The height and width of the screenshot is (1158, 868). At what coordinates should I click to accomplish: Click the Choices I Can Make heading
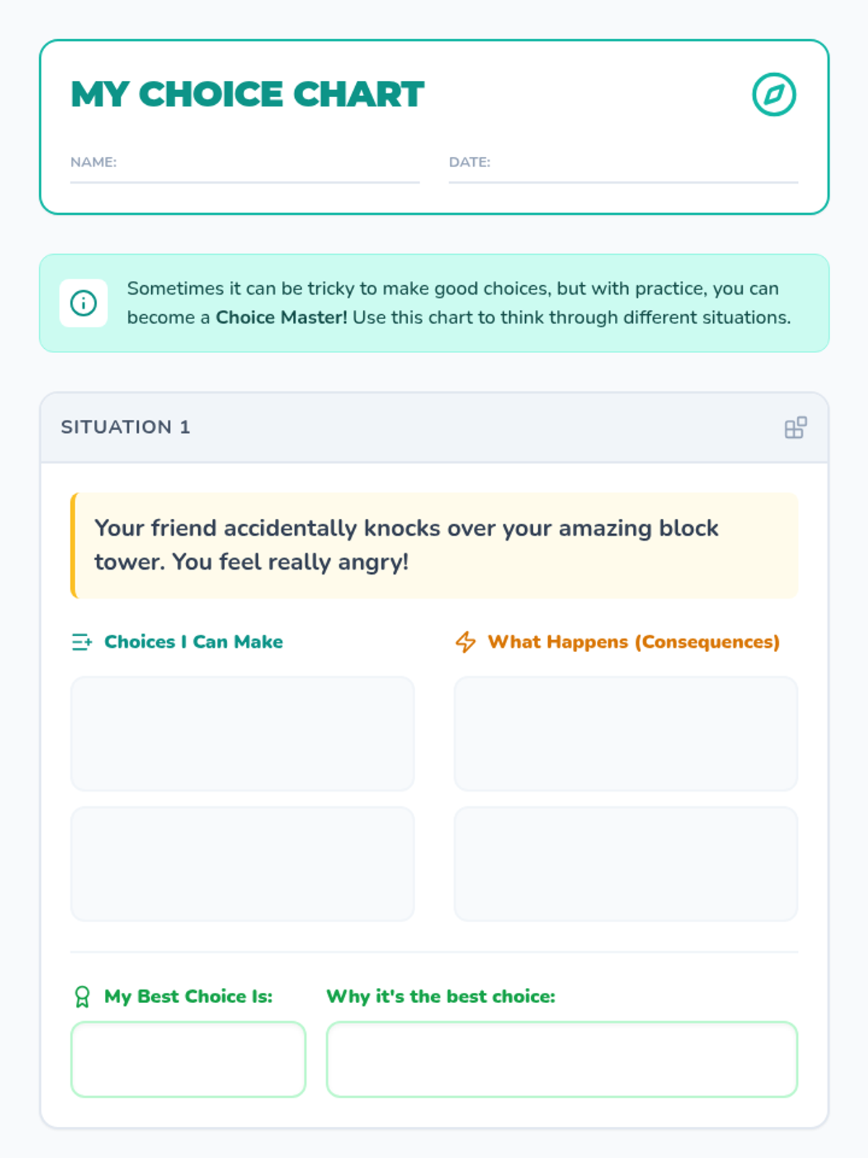pos(193,642)
